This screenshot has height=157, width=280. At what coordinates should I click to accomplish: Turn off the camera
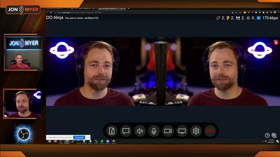168,131
